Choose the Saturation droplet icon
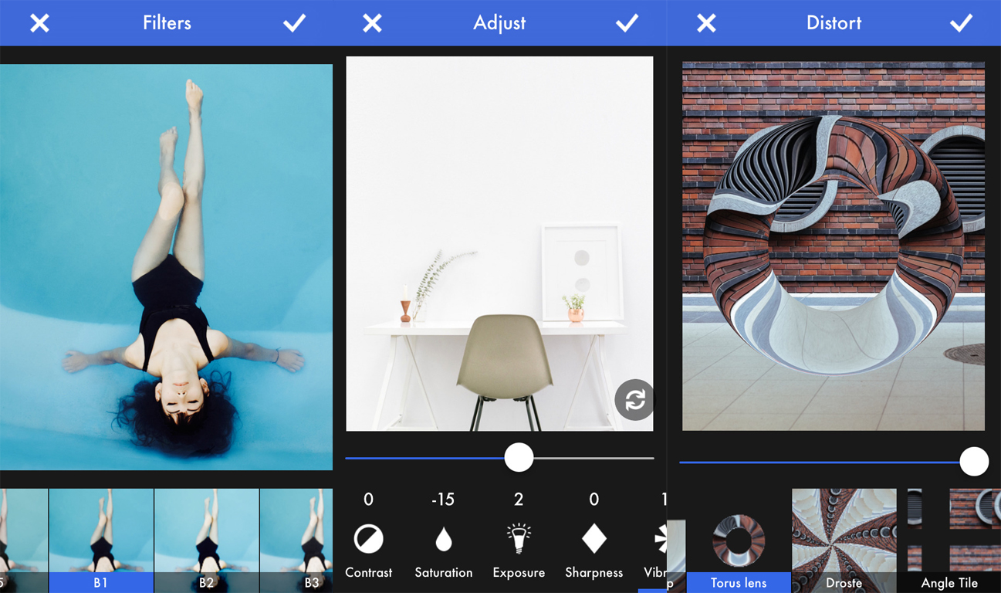1001x593 pixels. 443,539
